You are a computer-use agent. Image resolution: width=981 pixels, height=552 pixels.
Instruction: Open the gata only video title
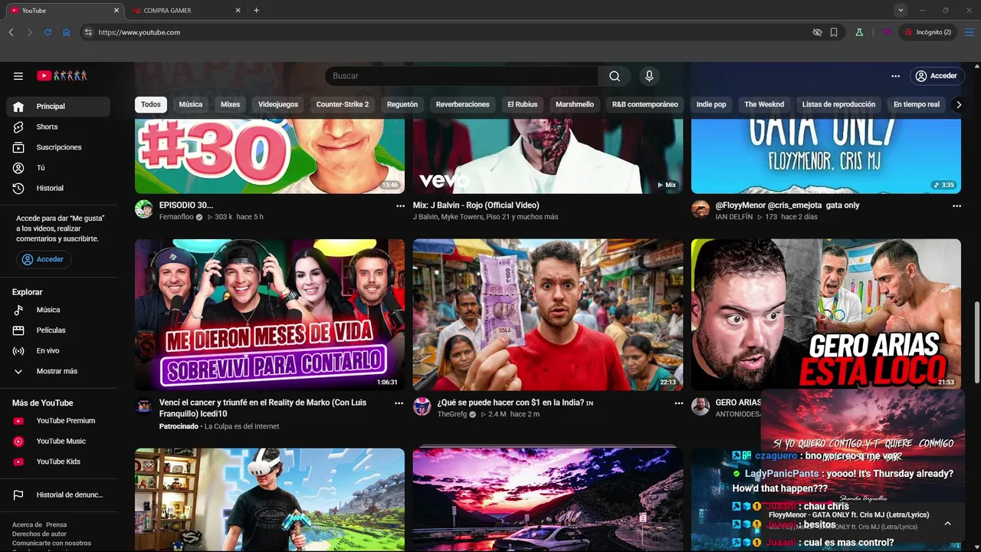787,205
